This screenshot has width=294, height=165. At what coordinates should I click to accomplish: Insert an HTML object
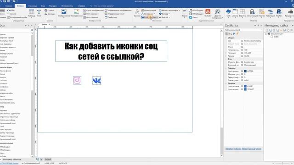coord(11,11)
